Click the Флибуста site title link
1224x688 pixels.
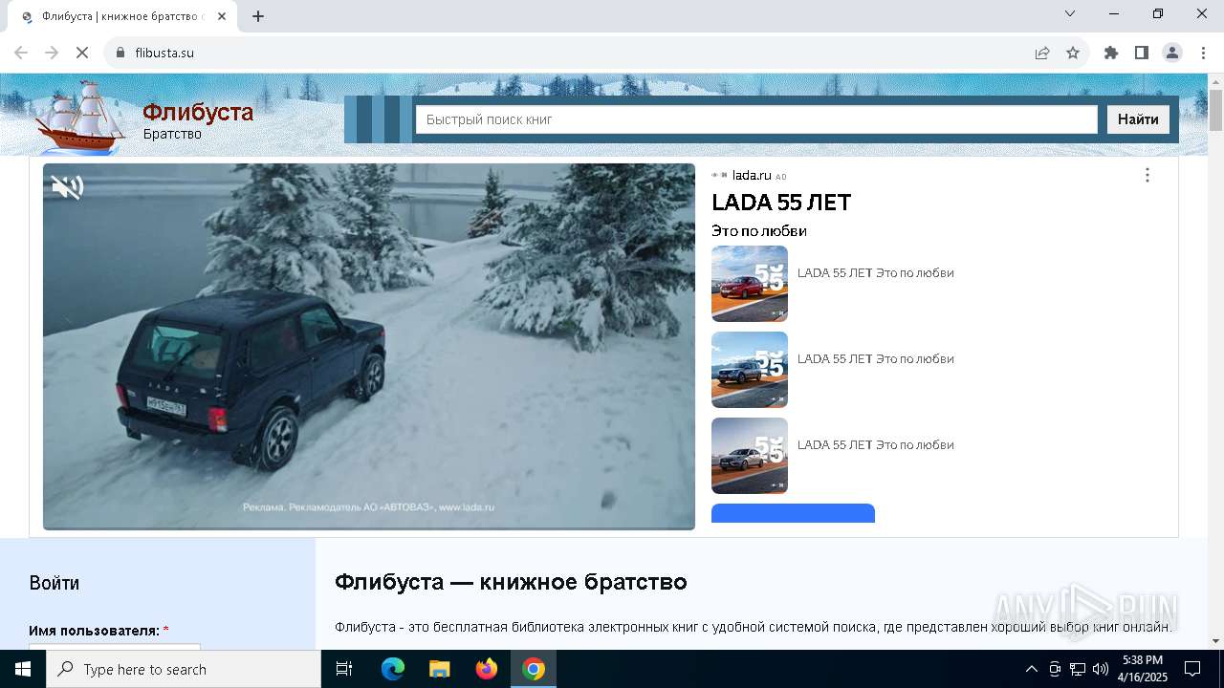(x=198, y=112)
